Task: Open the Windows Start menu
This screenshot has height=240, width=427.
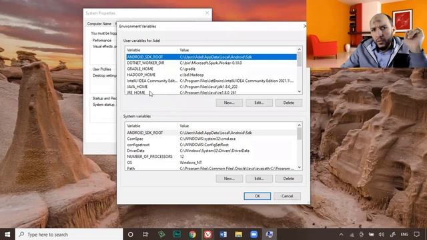Action: coord(7,234)
